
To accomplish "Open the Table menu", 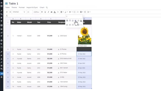I will pos(7,8).
